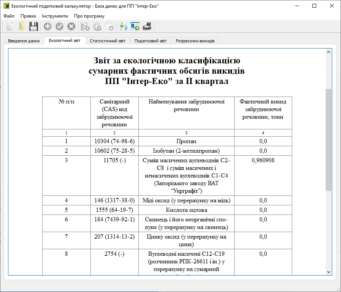The width and height of the screenshot is (341, 292).
Task: Click the report title 'Звіт за екологічною класифікацією'
Action: click(x=167, y=60)
